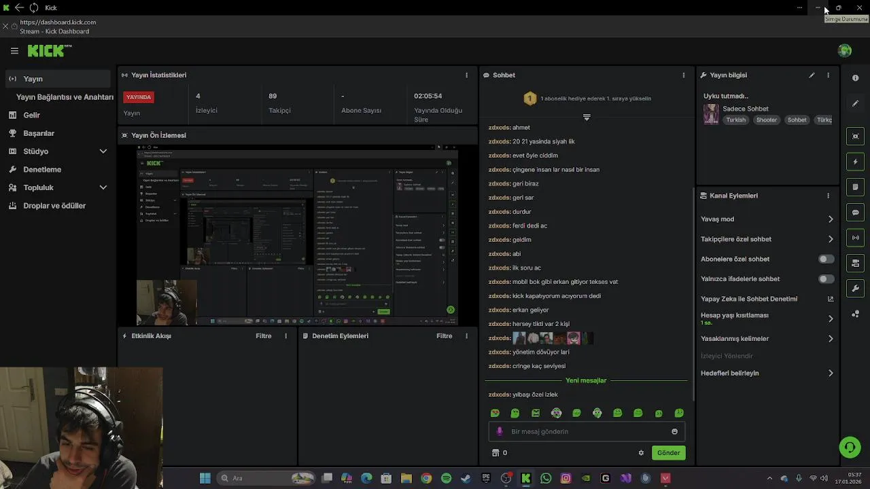
Task: Open Yayın bilgisi panel three-dot menu
Action: tap(828, 75)
